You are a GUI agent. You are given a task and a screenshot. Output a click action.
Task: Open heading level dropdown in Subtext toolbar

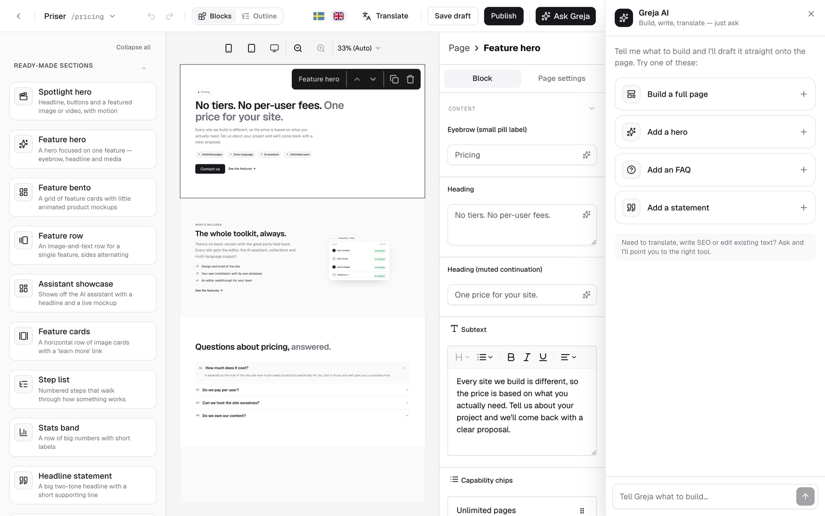coord(462,357)
